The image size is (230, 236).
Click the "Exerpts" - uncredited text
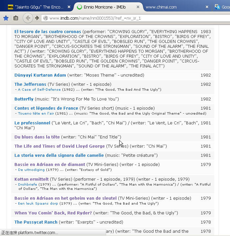pos(99,222)
